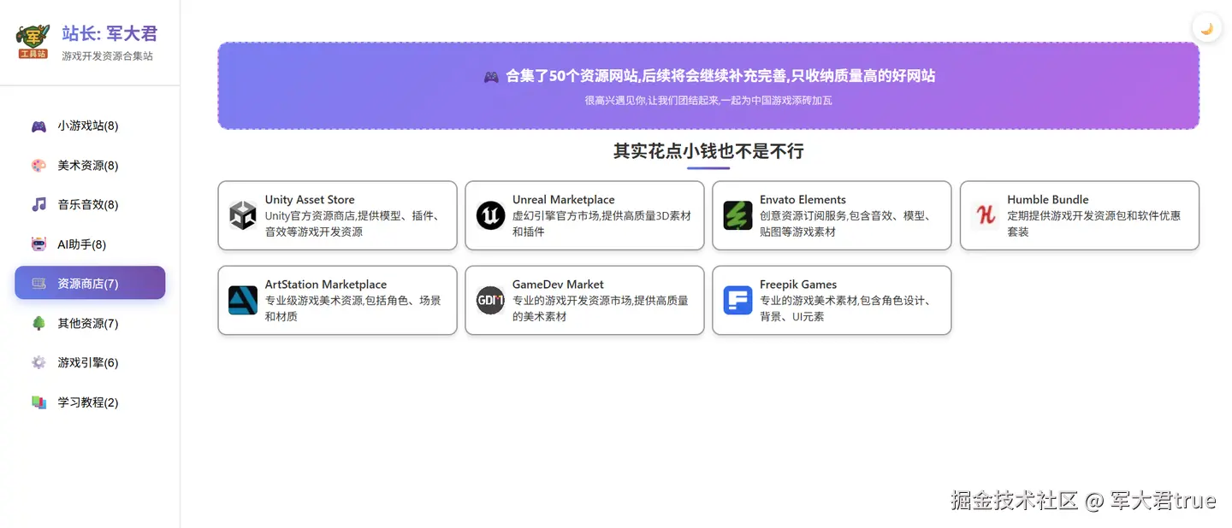Open the Humble Bundle title link
Image resolution: width=1232 pixels, height=528 pixels.
pos(1048,200)
